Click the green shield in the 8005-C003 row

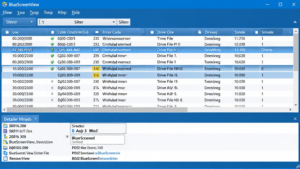point(52,44)
